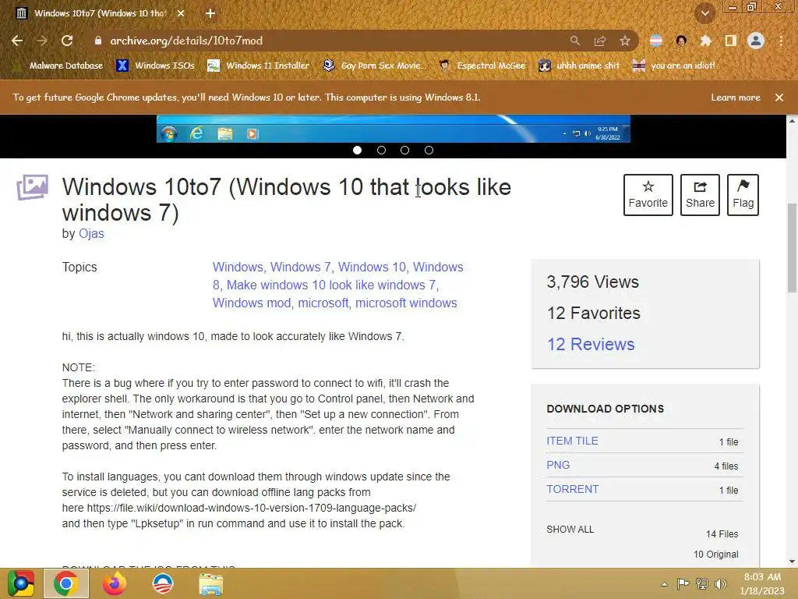Open the Windows mod topic link
This screenshot has width=798, height=599.
(x=252, y=303)
